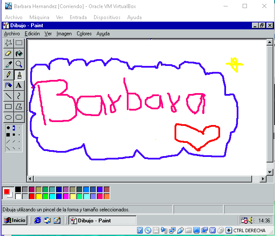Viewport: 275px width, 236px height.
Task: Select the largest round brush shape
Action: 8,128
